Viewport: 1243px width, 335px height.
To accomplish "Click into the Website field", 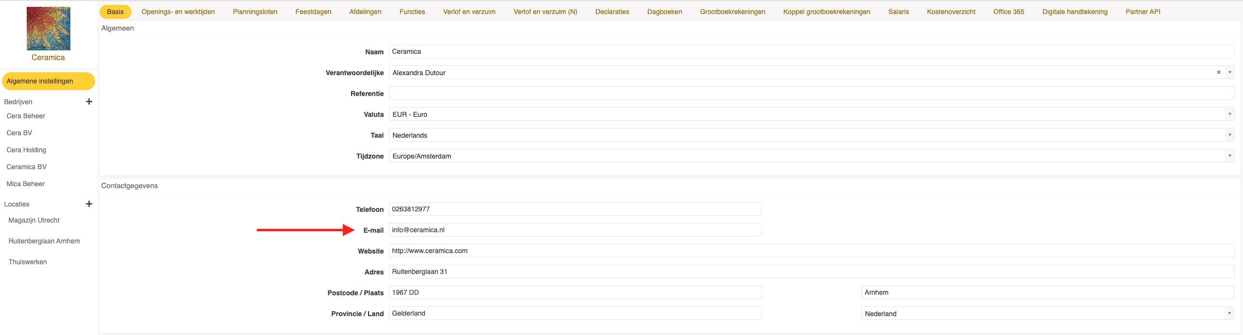I will point(811,251).
